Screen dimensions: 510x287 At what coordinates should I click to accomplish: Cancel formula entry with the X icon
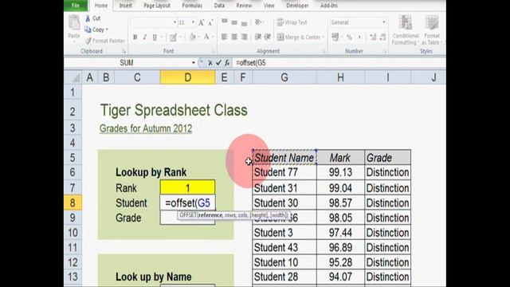(x=210, y=63)
